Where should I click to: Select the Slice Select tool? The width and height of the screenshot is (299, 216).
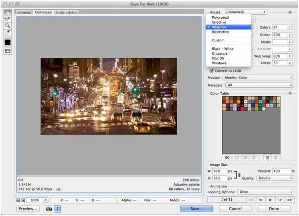click(8, 18)
